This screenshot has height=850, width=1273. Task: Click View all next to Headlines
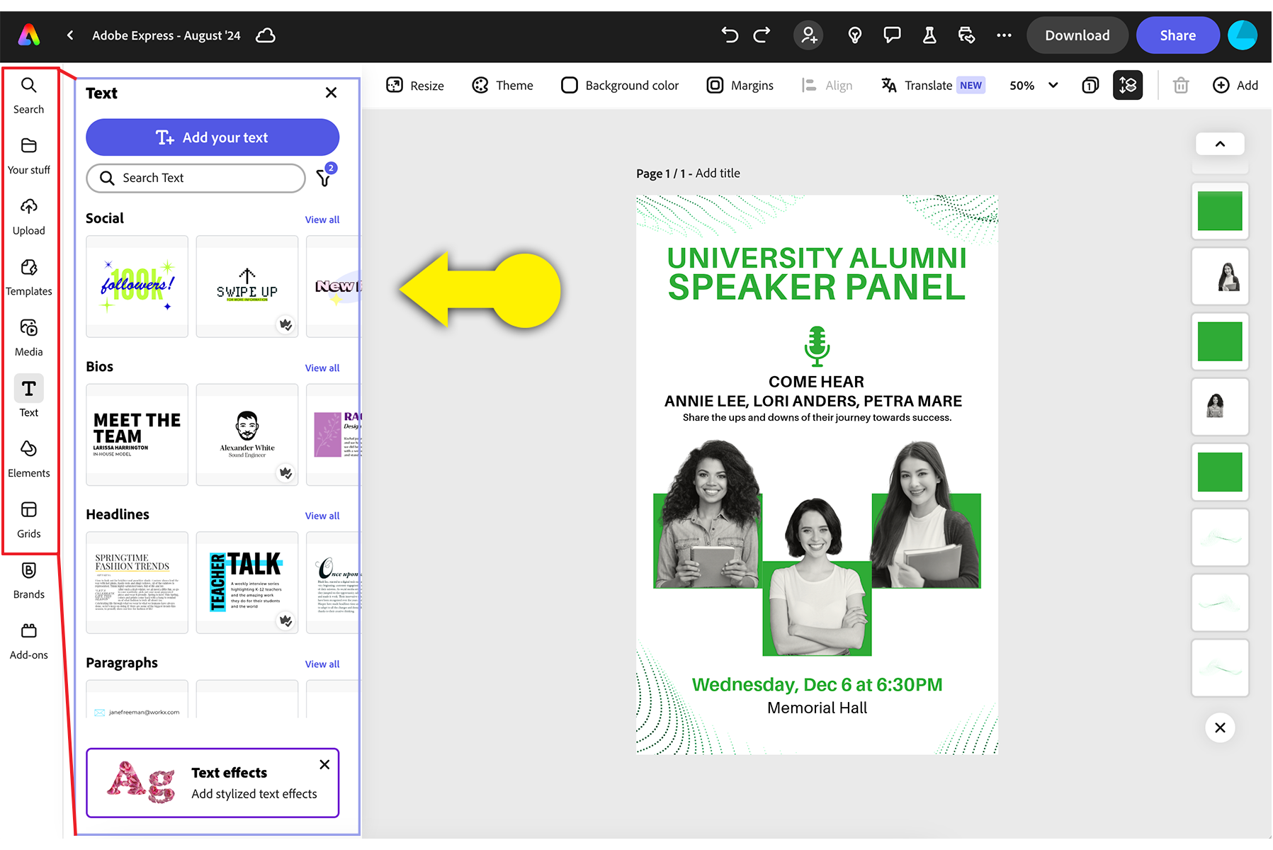tap(322, 516)
